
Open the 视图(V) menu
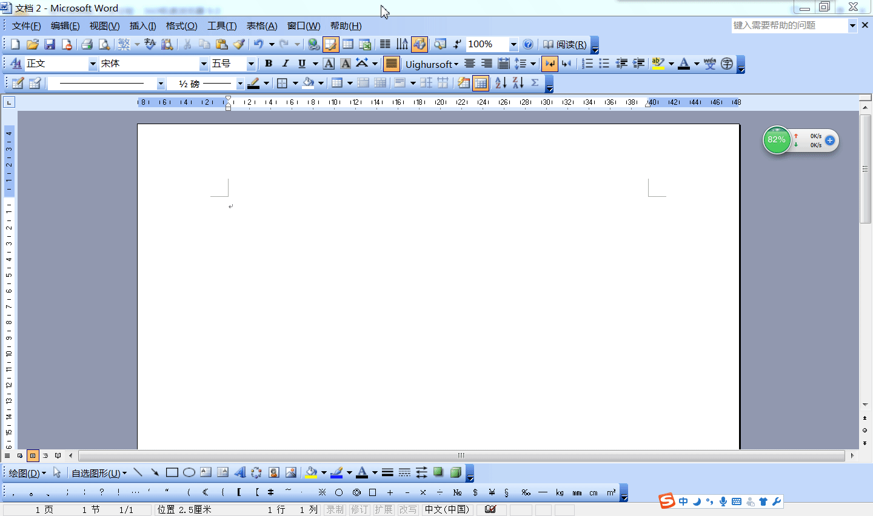click(x=104, y=25)
